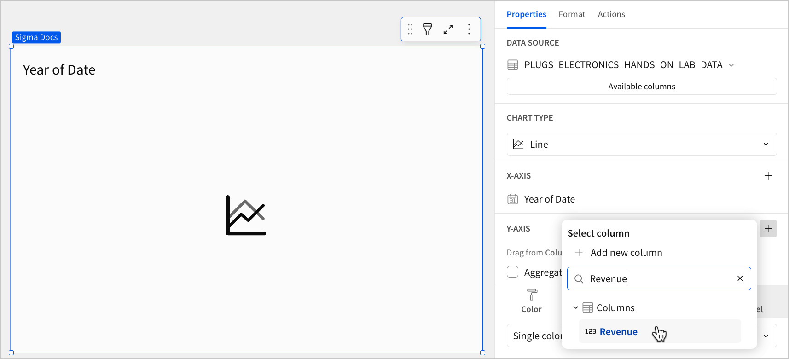The height and width of the screenshot is (359, 789).
Task: Click the table icon next to PLUGS_ELECTRONICS data source
Action: 512,65
